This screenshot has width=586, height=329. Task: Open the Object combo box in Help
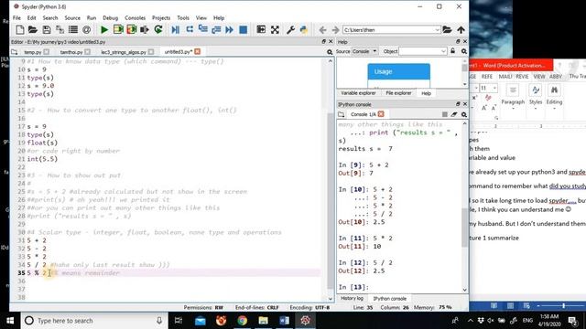(x=423, y=51)
